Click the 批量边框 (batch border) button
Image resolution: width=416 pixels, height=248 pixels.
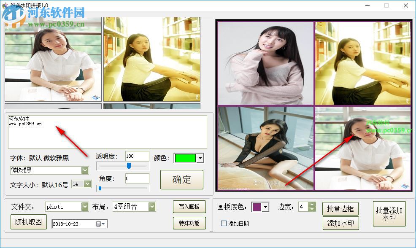coord(340,208)
